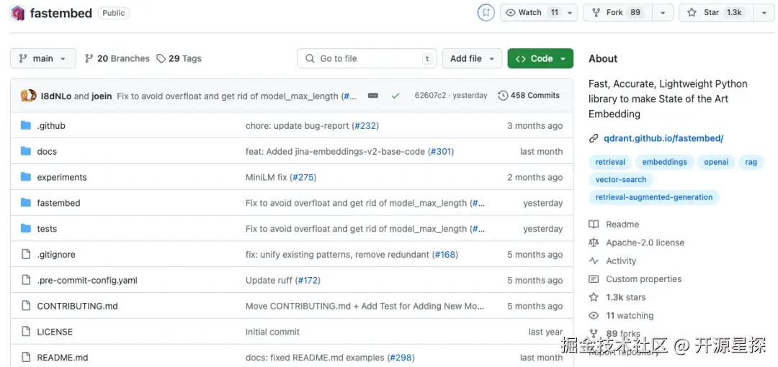Click the commit authors' avatar icon
The image size is (778, 367).
(x=28, y=96)
